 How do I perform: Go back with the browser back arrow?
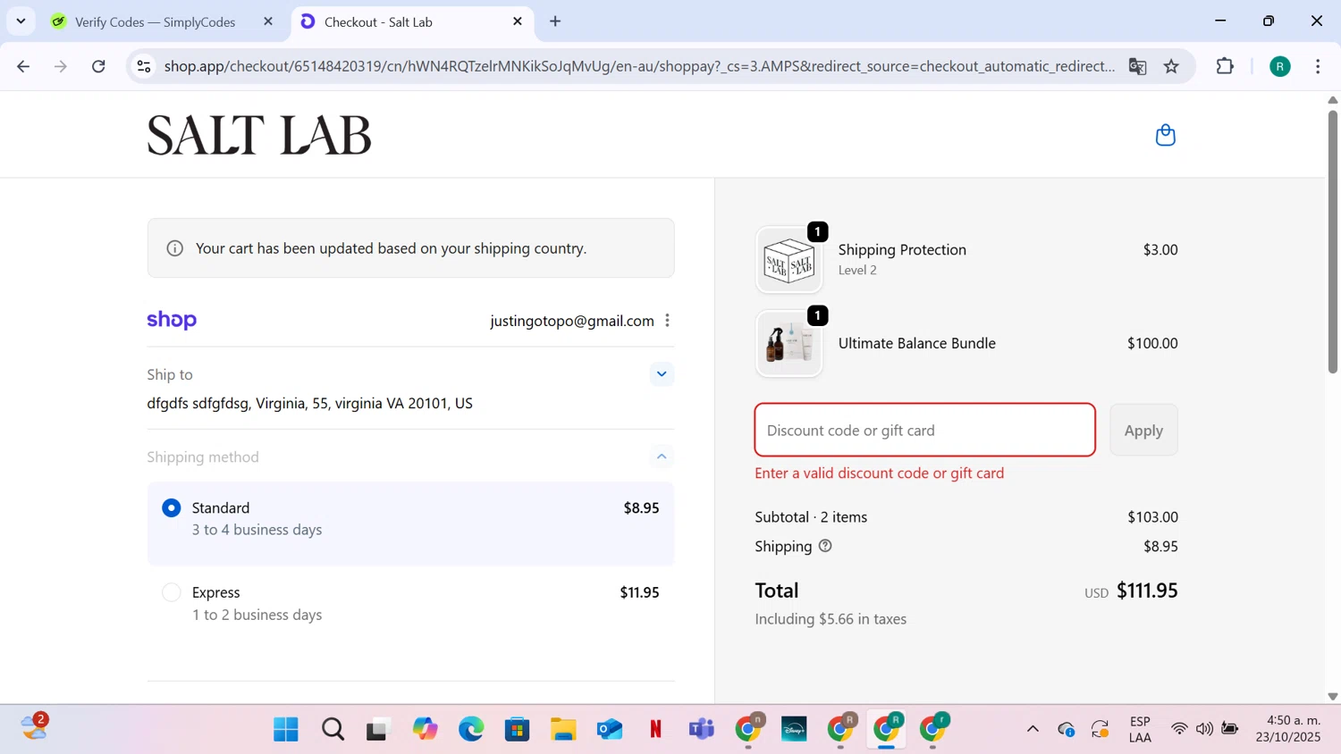point(23,66)
